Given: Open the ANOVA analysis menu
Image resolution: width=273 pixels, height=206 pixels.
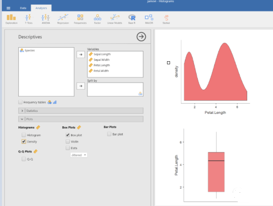Looking at the screenshot, I should (x=46, y=18).
